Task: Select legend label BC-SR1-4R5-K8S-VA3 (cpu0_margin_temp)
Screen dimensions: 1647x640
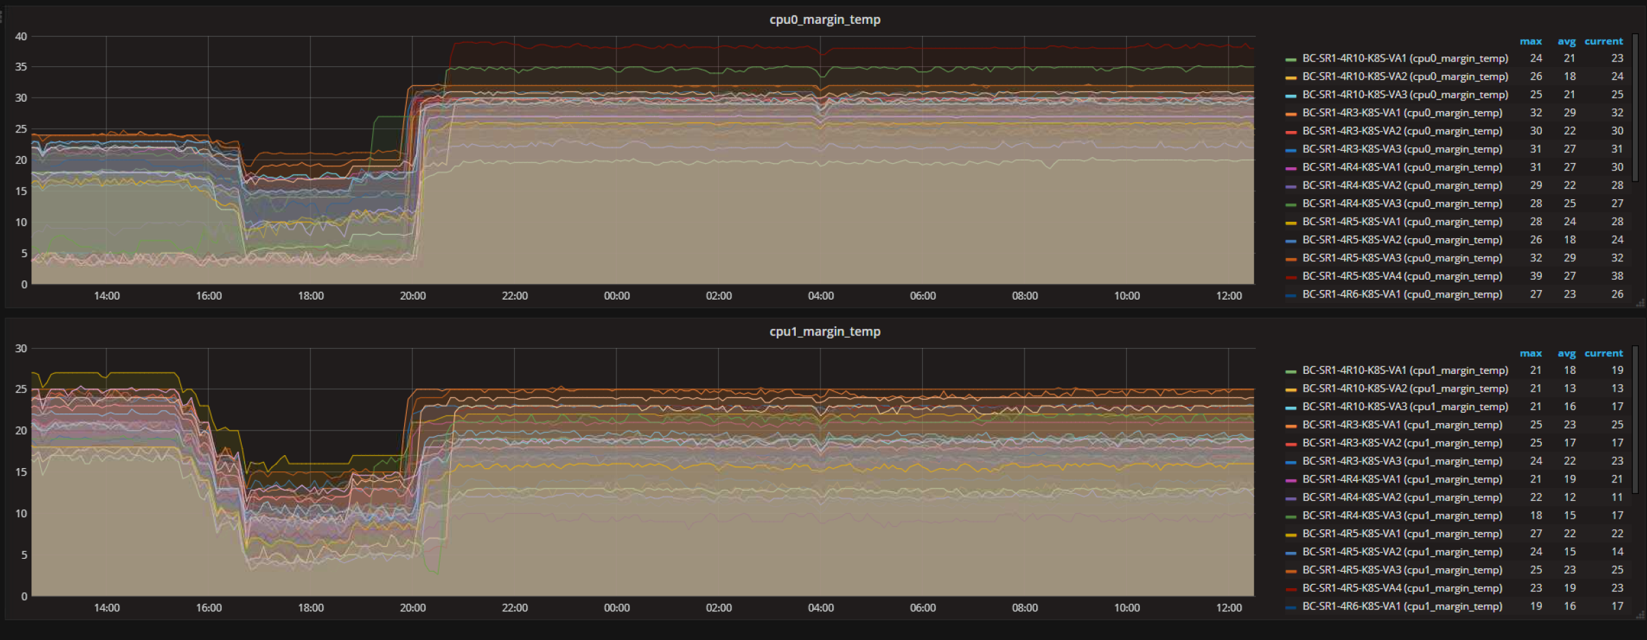Action: (1402, 258)
